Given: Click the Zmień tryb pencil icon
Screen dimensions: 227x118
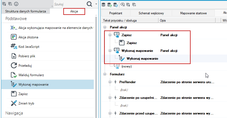Looking at the screenshot, I should click(14, 103).
